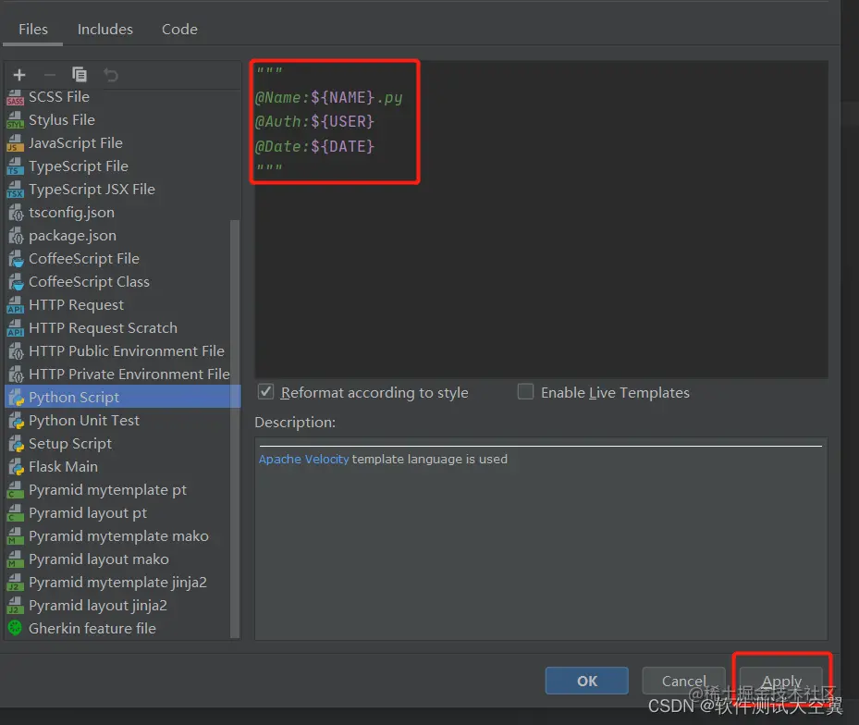The height and width of the screenshot is (725, 859).
Task: Select the tsconfig.json icon
Action: tap(17, 213)
